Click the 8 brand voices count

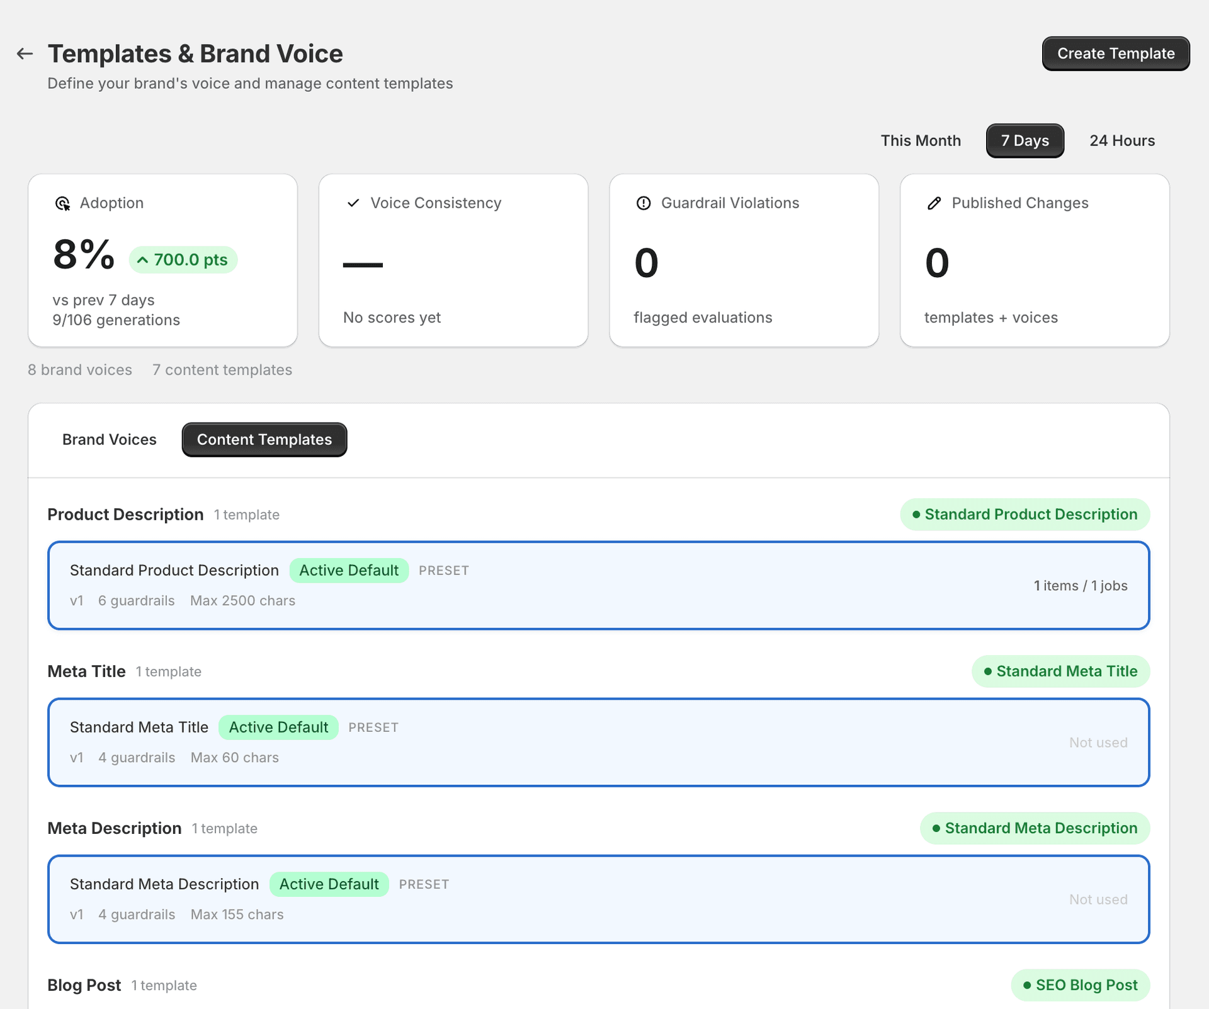[x=79, y=370]
